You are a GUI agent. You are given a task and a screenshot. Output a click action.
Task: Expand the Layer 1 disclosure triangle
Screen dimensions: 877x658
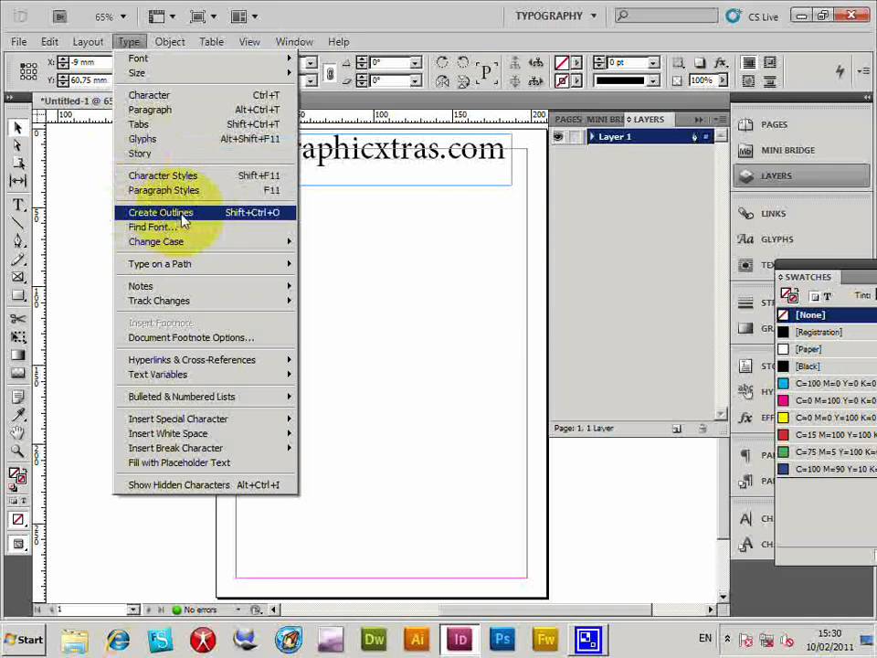592,136
